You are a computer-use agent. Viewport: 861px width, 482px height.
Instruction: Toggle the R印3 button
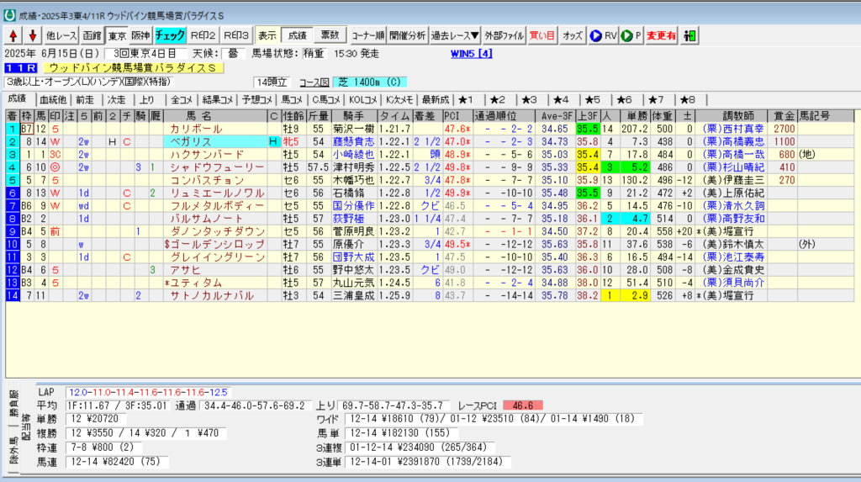tap(236, 35)
